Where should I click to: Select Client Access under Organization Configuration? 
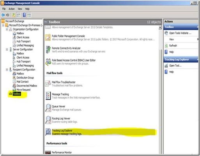pyautogui.click(x=23, y=37)
